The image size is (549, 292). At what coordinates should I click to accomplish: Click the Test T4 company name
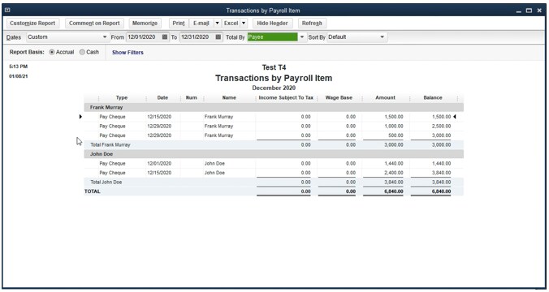tap(274, 67)
